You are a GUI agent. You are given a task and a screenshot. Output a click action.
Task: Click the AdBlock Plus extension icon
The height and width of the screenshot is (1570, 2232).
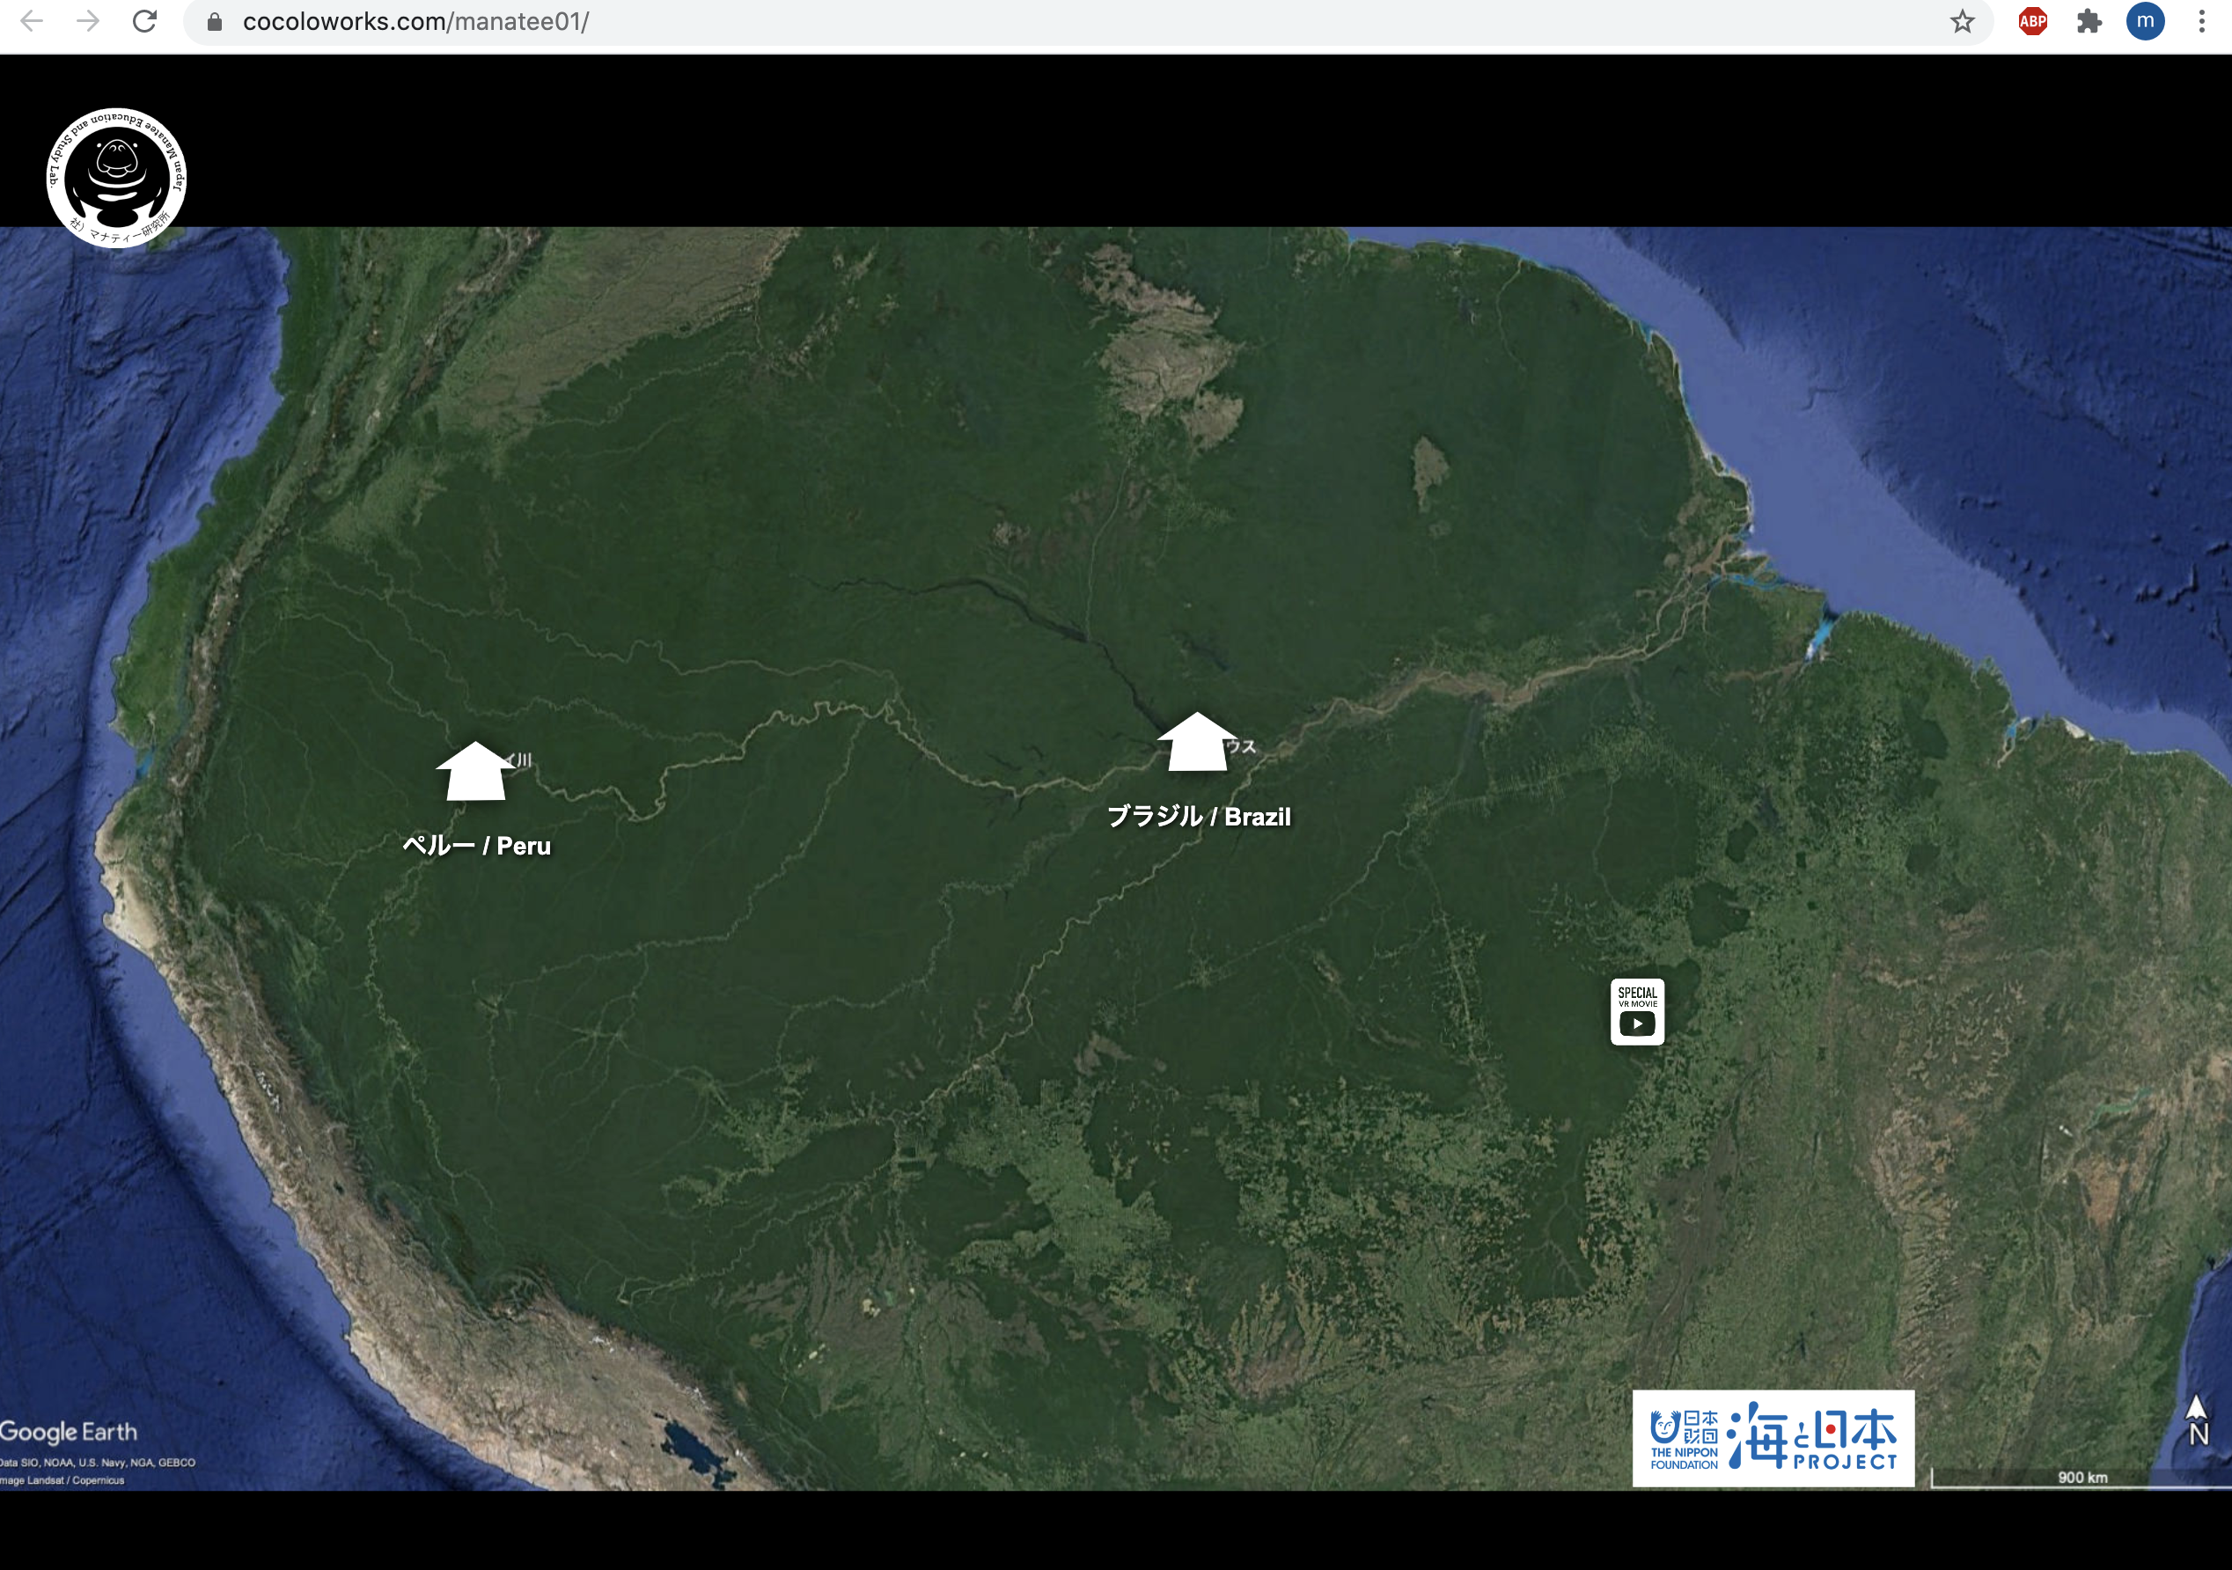coord(2031,21)
